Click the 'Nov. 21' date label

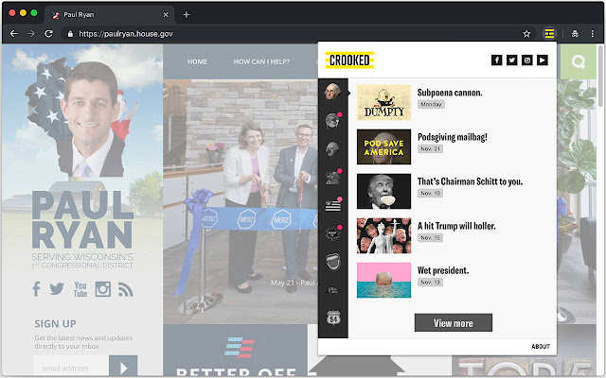coord(430,148)
